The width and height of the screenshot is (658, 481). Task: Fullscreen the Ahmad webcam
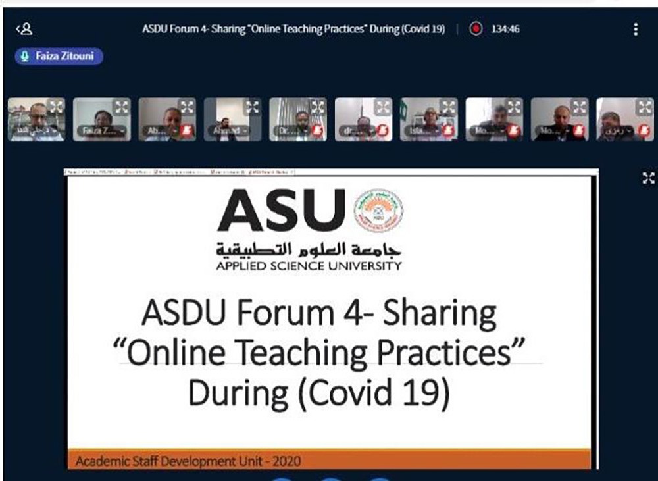point(253,107)
